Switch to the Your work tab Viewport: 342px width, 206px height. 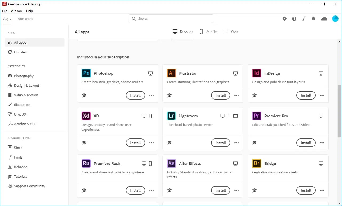(25, 19)
